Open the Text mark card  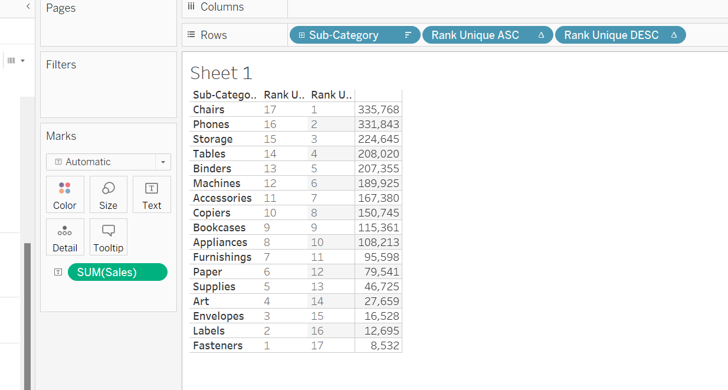pyautogui.click(x=152, y=194)
